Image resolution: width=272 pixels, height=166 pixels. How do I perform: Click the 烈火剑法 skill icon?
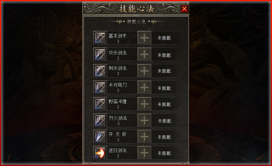tap(100, 120)
